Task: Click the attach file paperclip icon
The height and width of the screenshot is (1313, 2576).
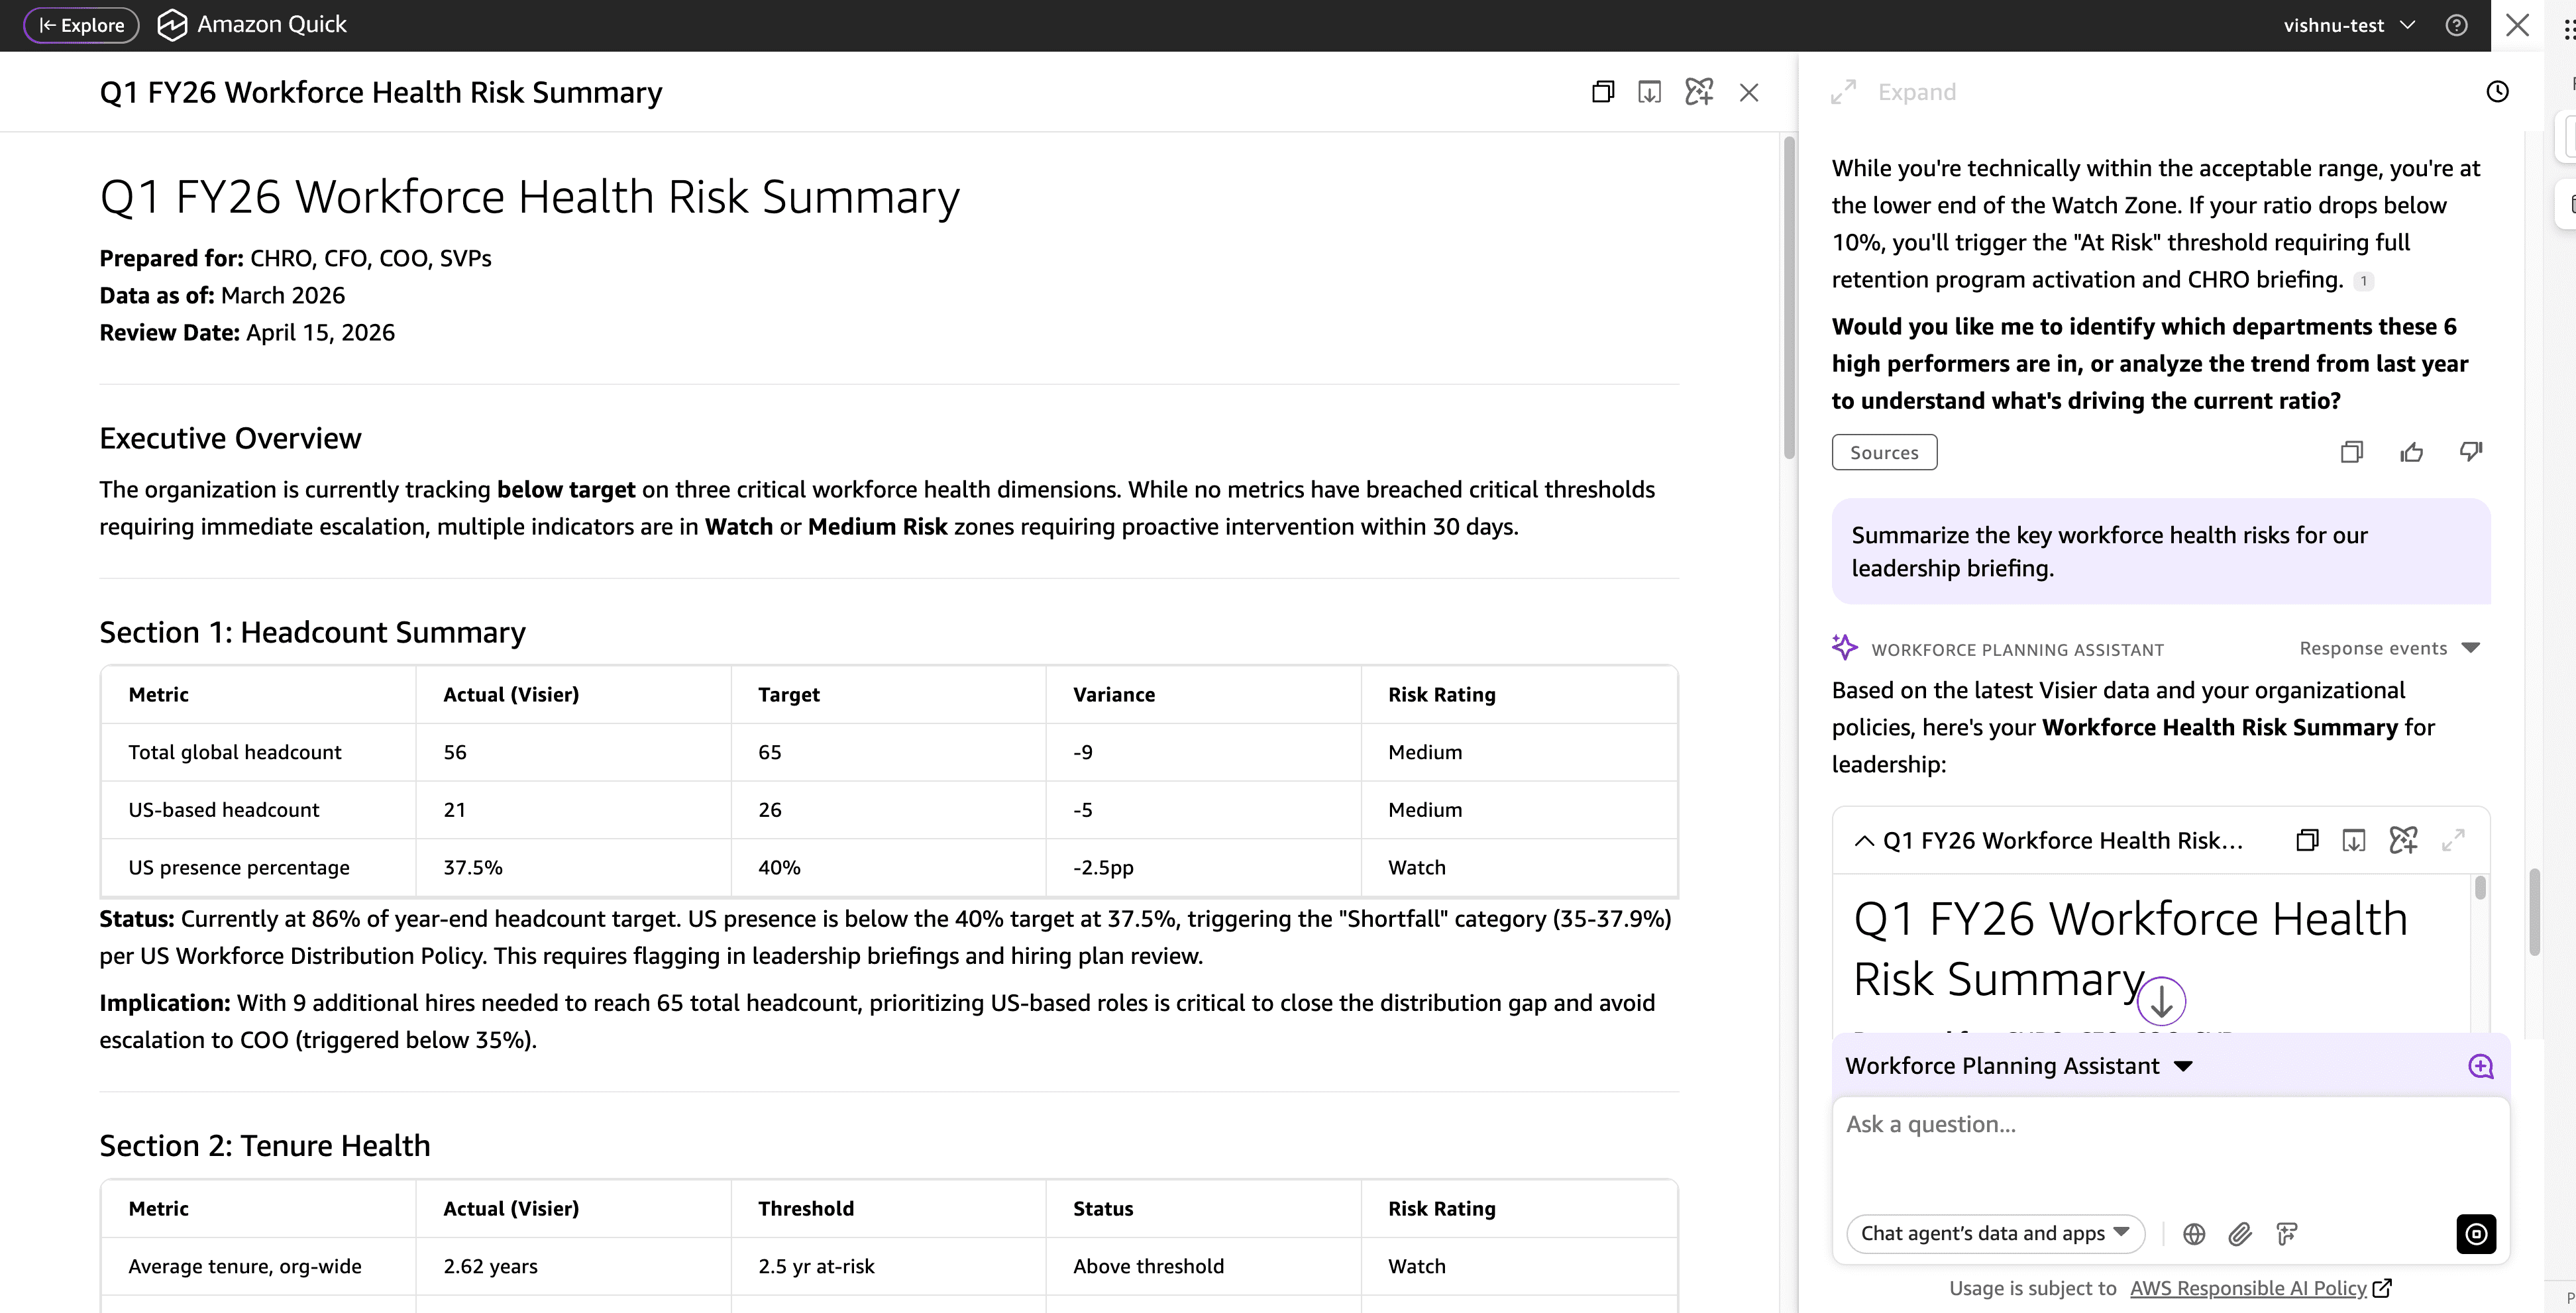Action: (2240, 1234)
